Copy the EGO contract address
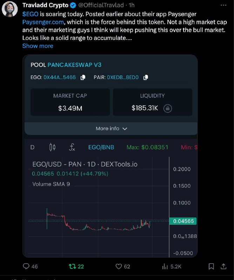Screen dimensions: 234x280 [x=83, y=77]
